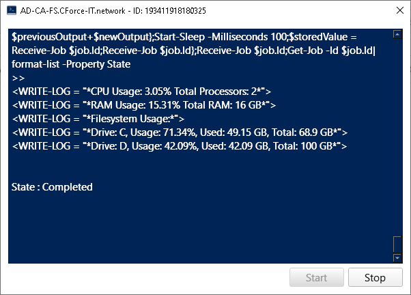Click the CPU Usage 3.05% log line
Screen dimensions: 411x295
tap(141, 92)
